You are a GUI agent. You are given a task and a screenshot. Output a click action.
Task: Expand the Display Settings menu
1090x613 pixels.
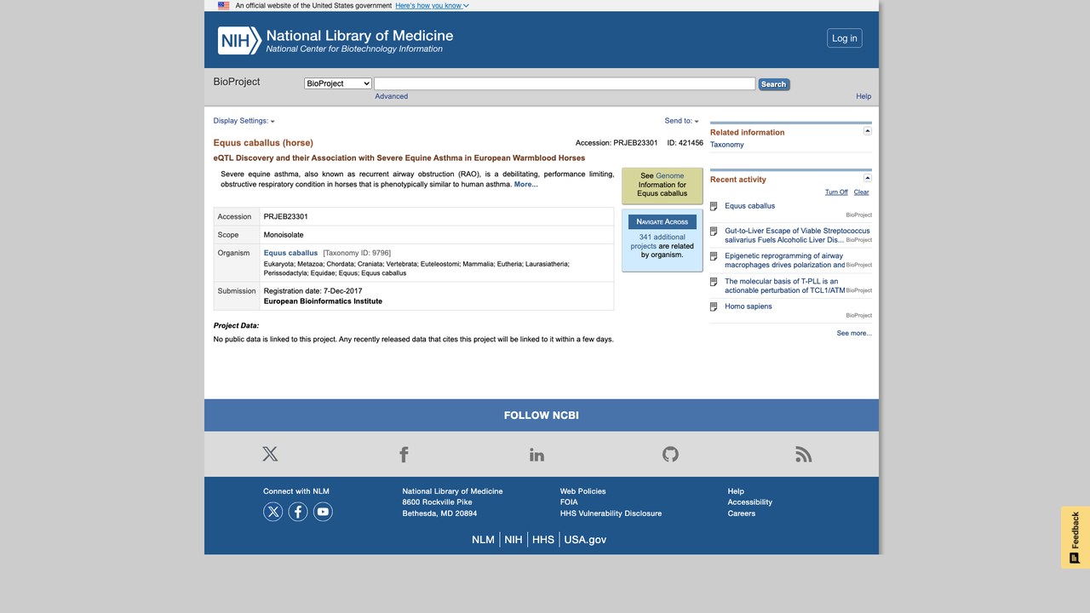pos(244,121)
